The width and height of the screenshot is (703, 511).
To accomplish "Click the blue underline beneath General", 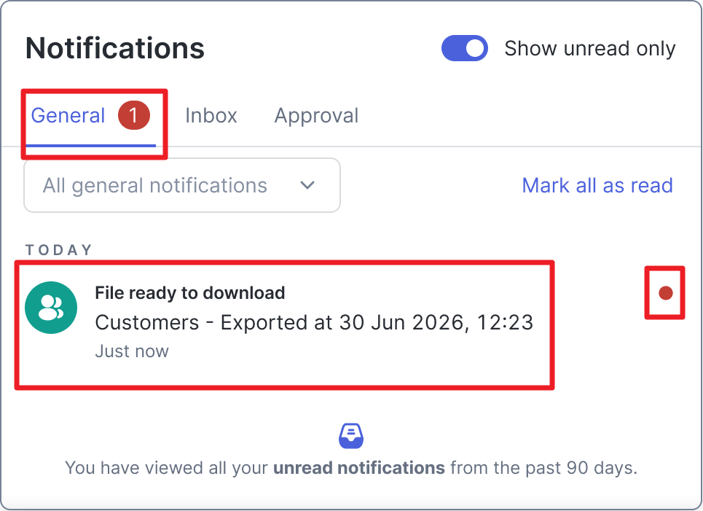I will coord(90,146).
